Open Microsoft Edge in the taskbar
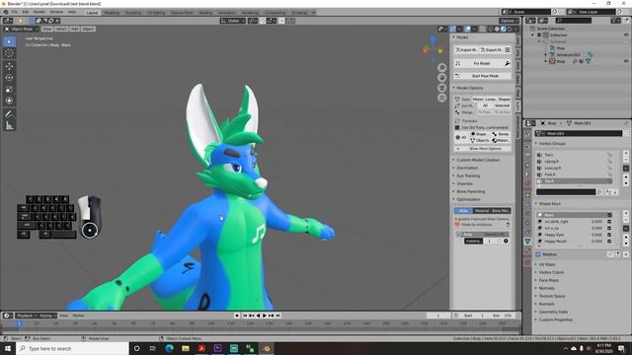 tap(169, 348)
